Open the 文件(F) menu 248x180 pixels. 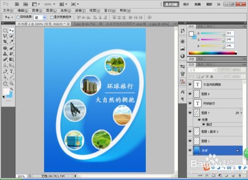(x=8, y=10)
